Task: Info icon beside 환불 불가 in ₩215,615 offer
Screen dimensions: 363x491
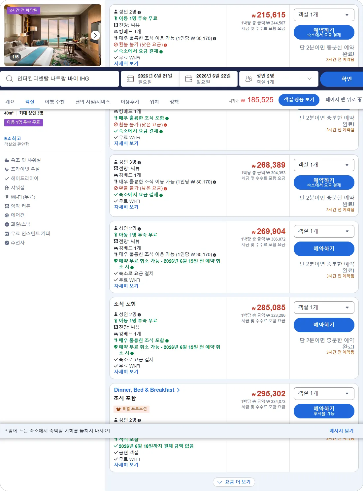Action: pos(165,45)
